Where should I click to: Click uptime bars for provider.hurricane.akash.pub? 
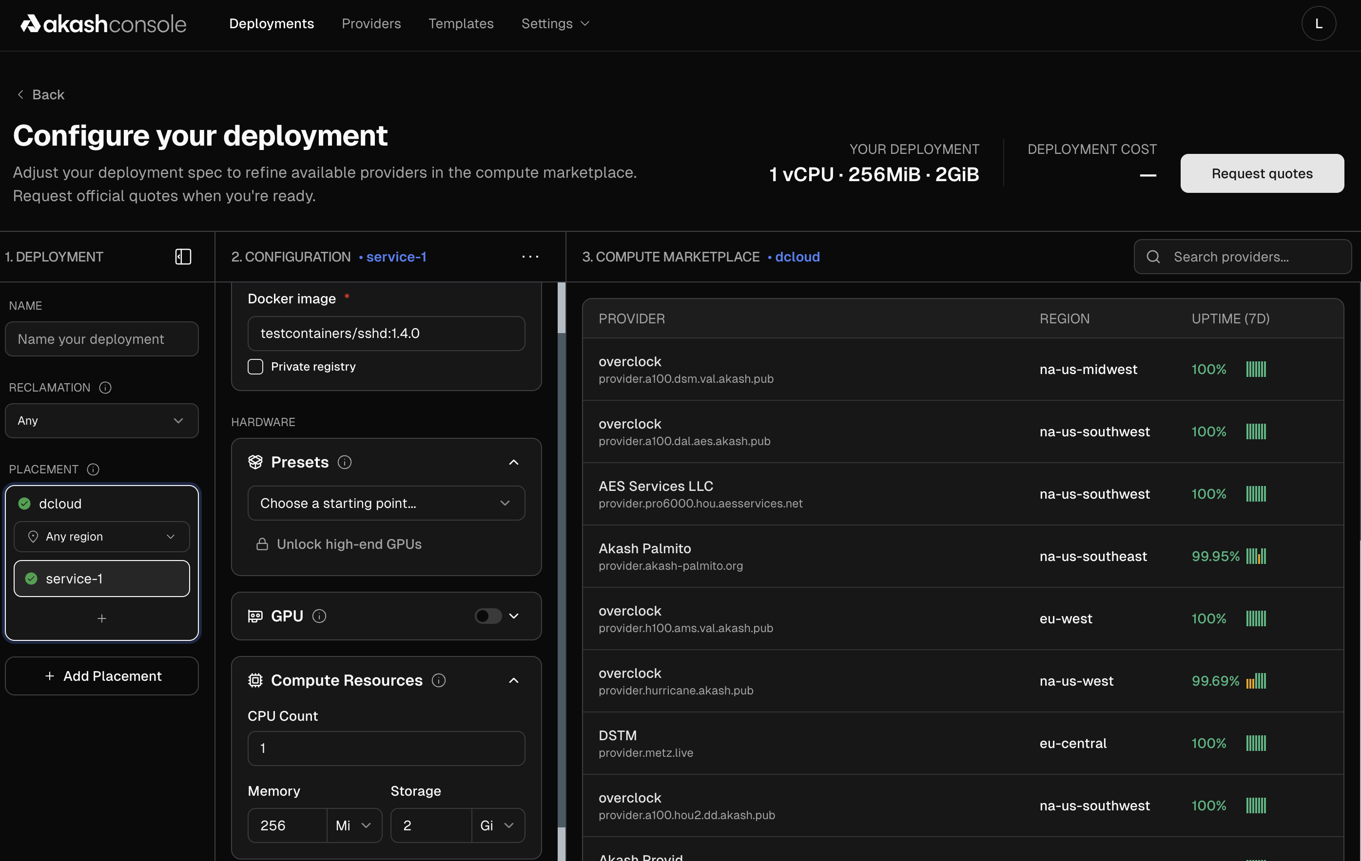click(1256, 681)
